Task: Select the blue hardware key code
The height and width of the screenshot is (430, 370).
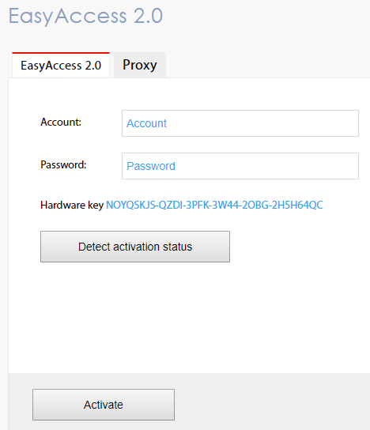Action: (x=214, y=206)
